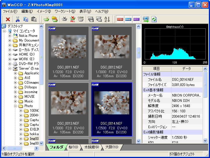Open the ヘルプ(H) menu
Image resolution: width=210 pixels, height=158 pixels.
click(102, 11)
